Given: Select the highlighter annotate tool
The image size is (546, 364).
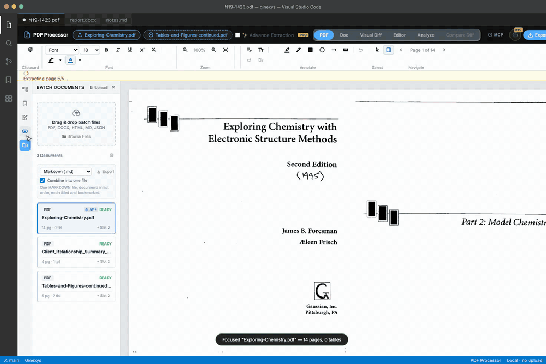Looking at the screenshot, I should 287,50.
